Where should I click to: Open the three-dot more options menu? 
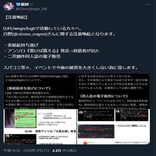pyautogui.click(x=147, y=4)
